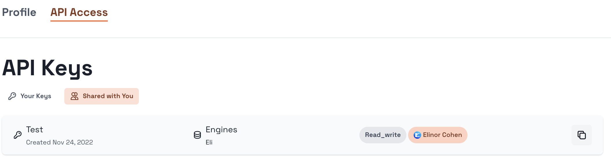Click Elinor Cohen's avatar icon
The width and height of the screenshot is (611, 165).
tap(417, 135)
